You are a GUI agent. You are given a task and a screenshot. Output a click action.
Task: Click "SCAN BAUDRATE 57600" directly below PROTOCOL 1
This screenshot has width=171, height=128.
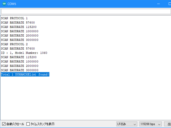coord(18,23)
